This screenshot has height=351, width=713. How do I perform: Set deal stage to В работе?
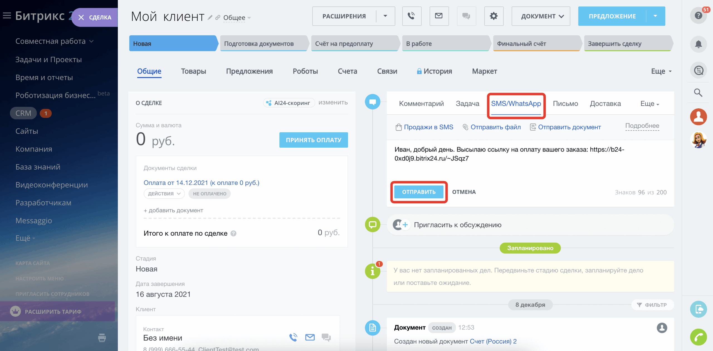tap(446, 44)
